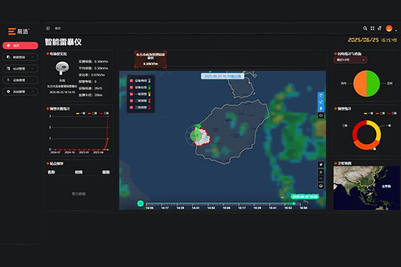This screenshot has width=401, height=267.
Task: Click the map locate arrow button
Action: coord(321,165)
